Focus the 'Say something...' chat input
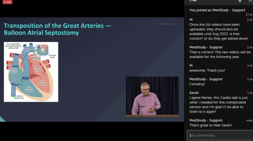The height and width of the screenshot is (141, 253). 220,135
